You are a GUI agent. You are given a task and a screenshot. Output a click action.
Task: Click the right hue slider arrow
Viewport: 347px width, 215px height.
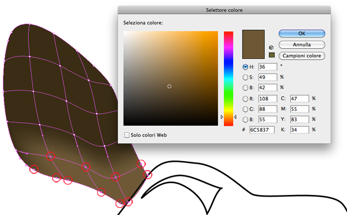pos(235,117)
